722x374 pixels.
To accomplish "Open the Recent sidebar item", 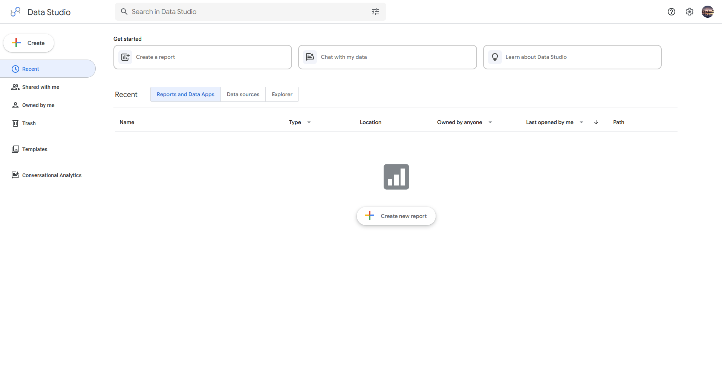I will 48,69.
